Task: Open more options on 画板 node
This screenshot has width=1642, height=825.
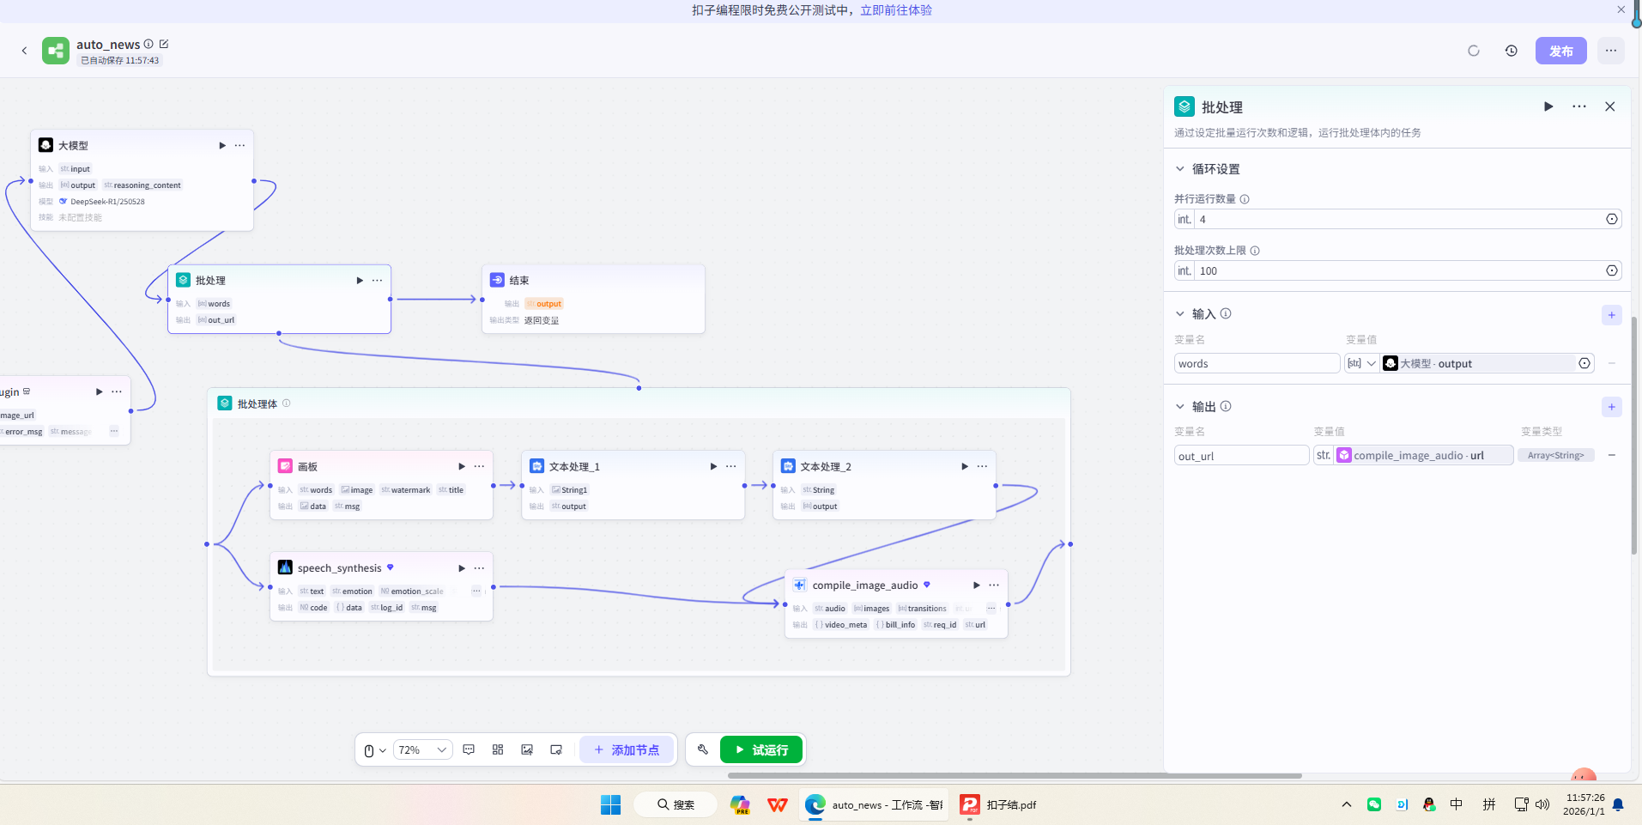Action: pyautogui.click(x=479, y=466)
